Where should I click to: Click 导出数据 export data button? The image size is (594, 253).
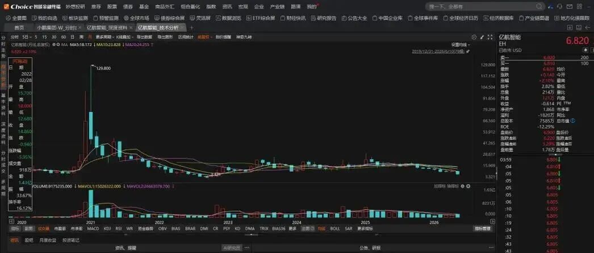pos(144,37)
